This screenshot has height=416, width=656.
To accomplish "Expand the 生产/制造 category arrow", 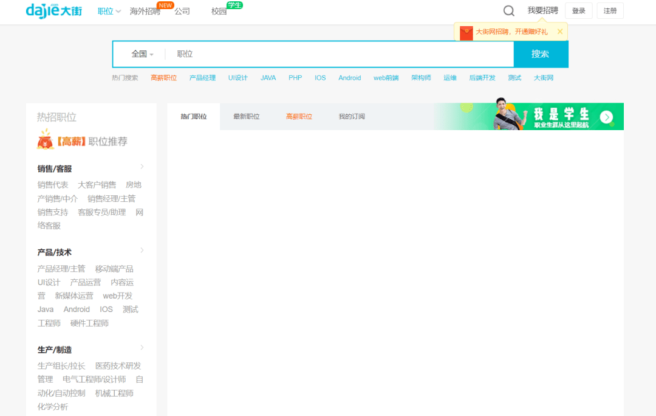I will pyautogui.click(x=142, y=347).
